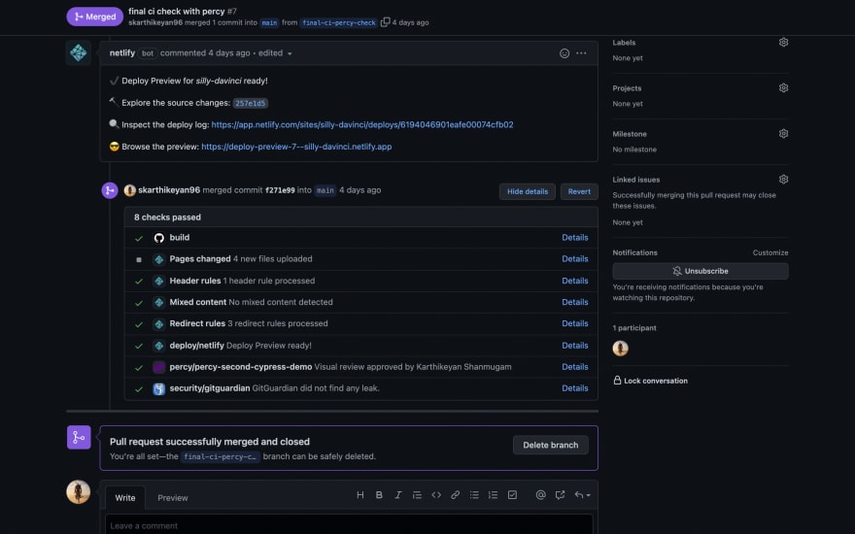Reference an issue or pull request icon
Image resolution: width=855 pixels, height=534 pixels.
560,495
